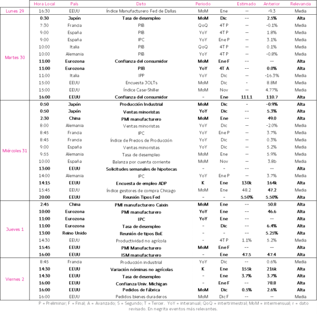Click the "Estimado" column header
Screen dimensions: 317x315
point(247,3)
